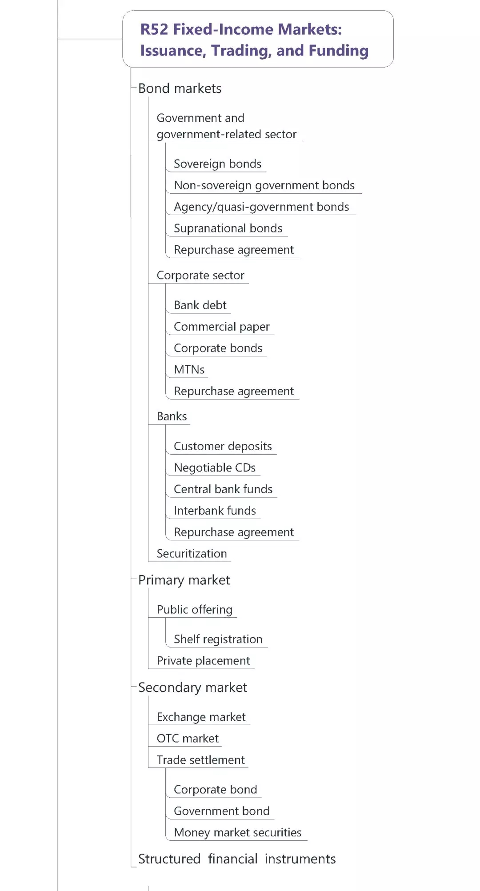Click the MTNs node
The image size is (480, 891).
click(x=189, y=370)
